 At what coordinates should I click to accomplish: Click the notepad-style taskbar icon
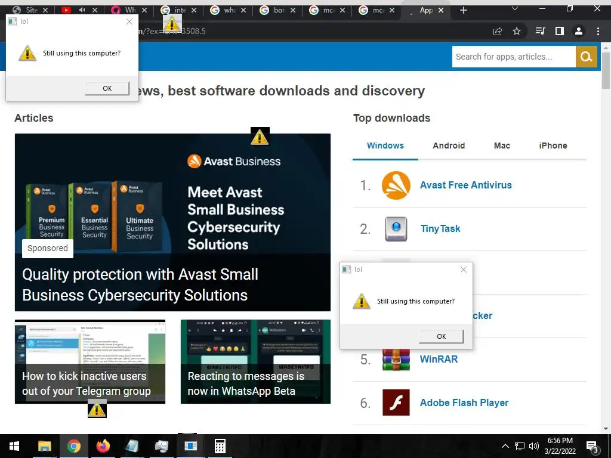coord(132,446)
